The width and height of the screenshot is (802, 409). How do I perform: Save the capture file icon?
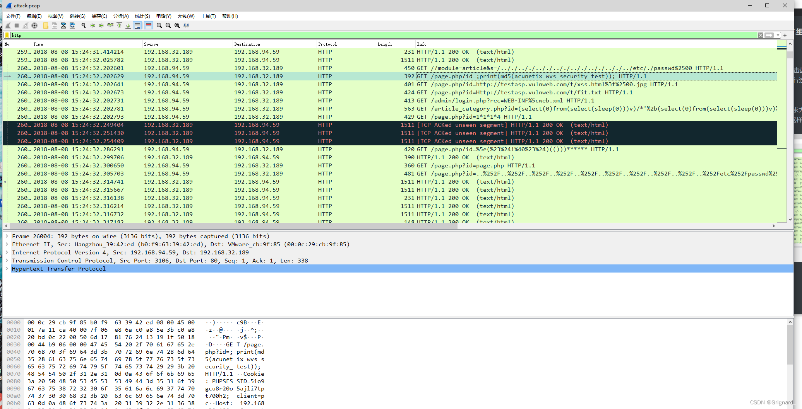pyautogui.click(x=55, y=26)
